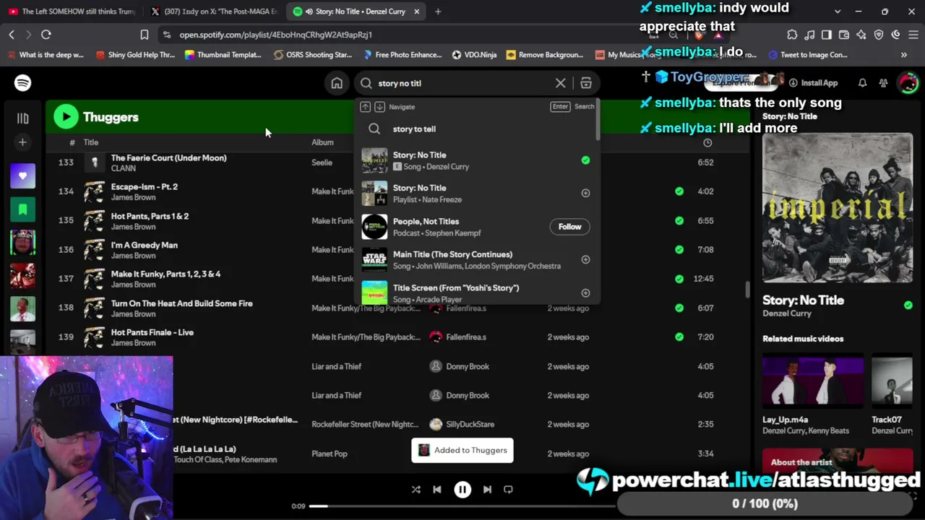Open James Brown artist link on Hot Pants, Parts 1 & 2

pos(133,226)
